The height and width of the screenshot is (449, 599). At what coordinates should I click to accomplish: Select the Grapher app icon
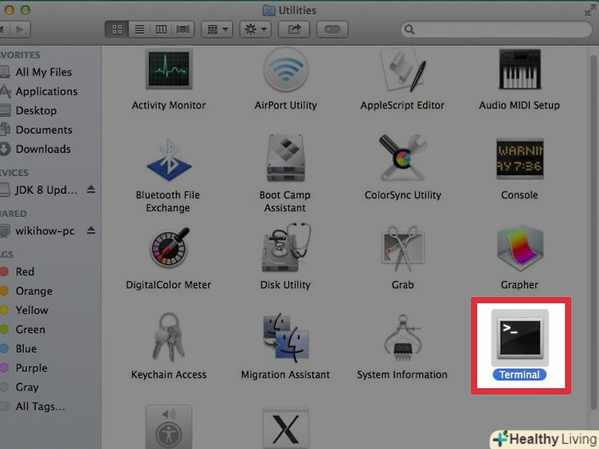pos(519,248)
